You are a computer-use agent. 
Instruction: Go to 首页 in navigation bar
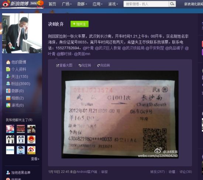coord(52,4)
